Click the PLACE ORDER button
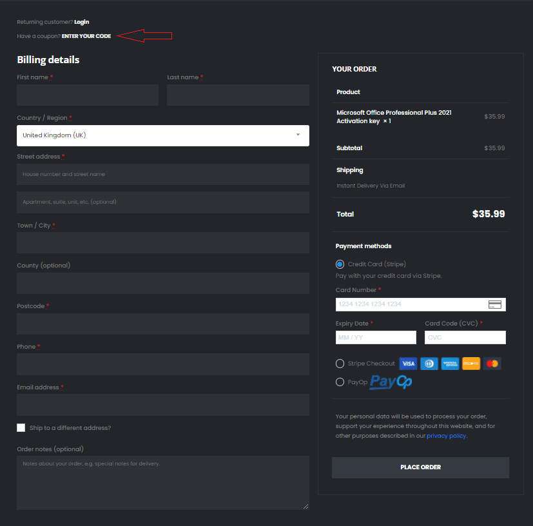This screenshot has height=526, width=533. (x=420, y=467)
